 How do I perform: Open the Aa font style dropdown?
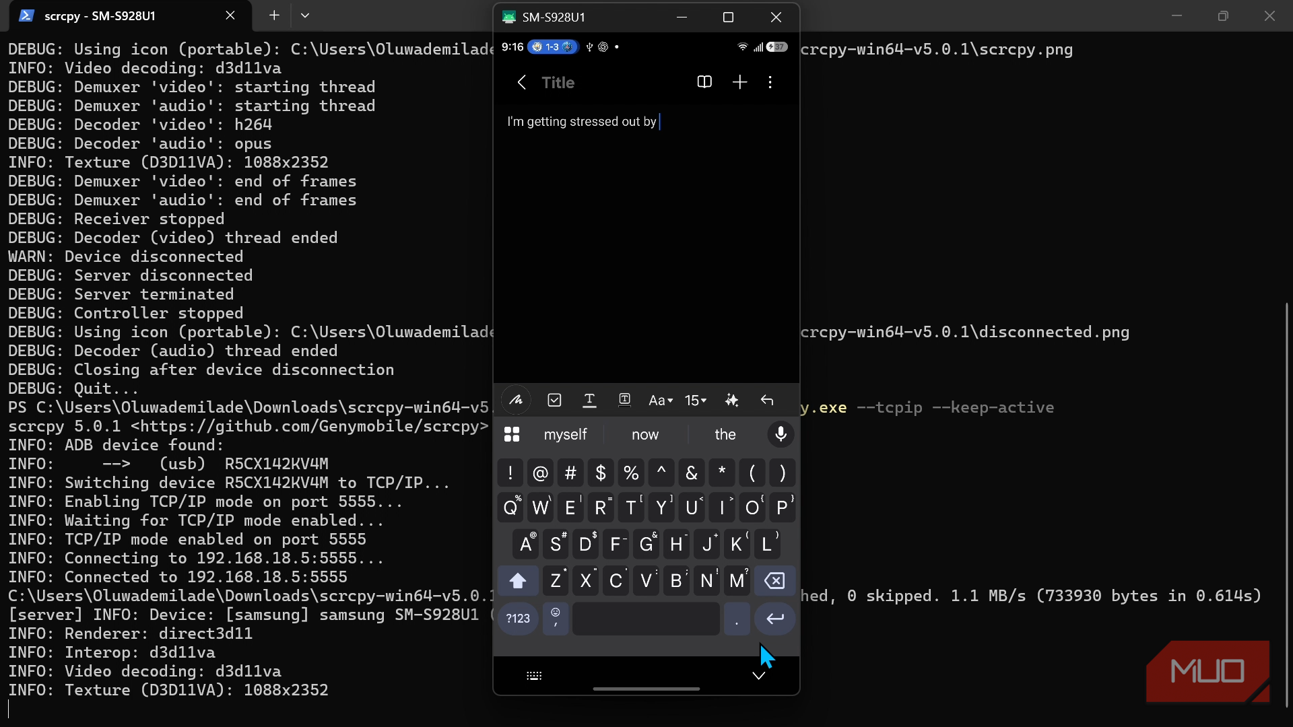[661, 401]
